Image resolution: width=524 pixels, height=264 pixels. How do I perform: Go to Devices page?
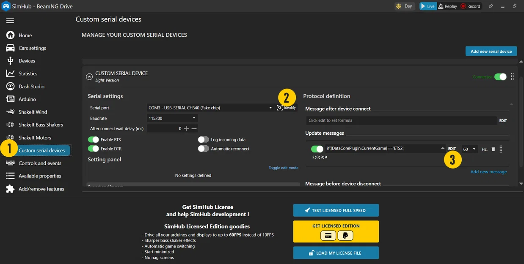(x=27, y=61)
